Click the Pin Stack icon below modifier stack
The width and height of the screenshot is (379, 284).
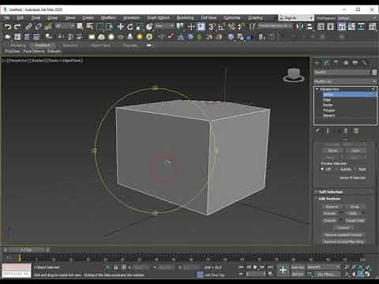pyautogui.click(x=317, y=130)
